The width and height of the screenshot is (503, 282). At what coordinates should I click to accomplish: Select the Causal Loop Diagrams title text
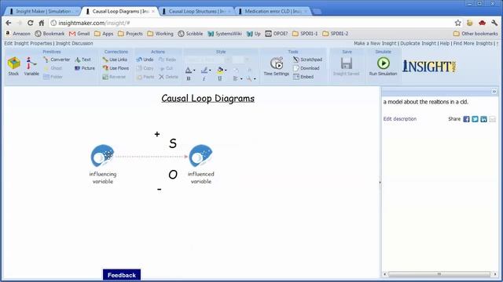pos(207,98)
